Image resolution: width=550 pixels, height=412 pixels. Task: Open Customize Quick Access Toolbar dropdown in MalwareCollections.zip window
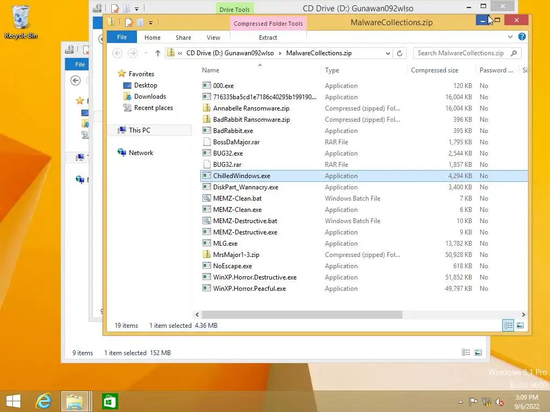(150, 23)
